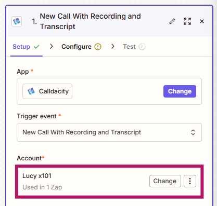Click the green Setup checkmark icon

36,47
